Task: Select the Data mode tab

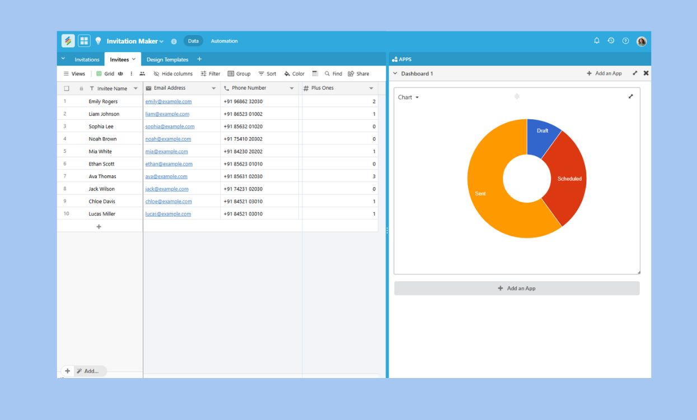Action: click(193, 41)
